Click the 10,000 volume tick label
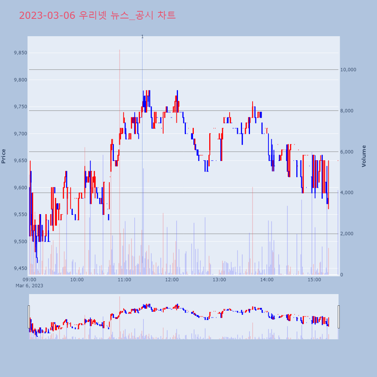The height and width of the screenshot is (377, 377). click(x=348, y=70)
